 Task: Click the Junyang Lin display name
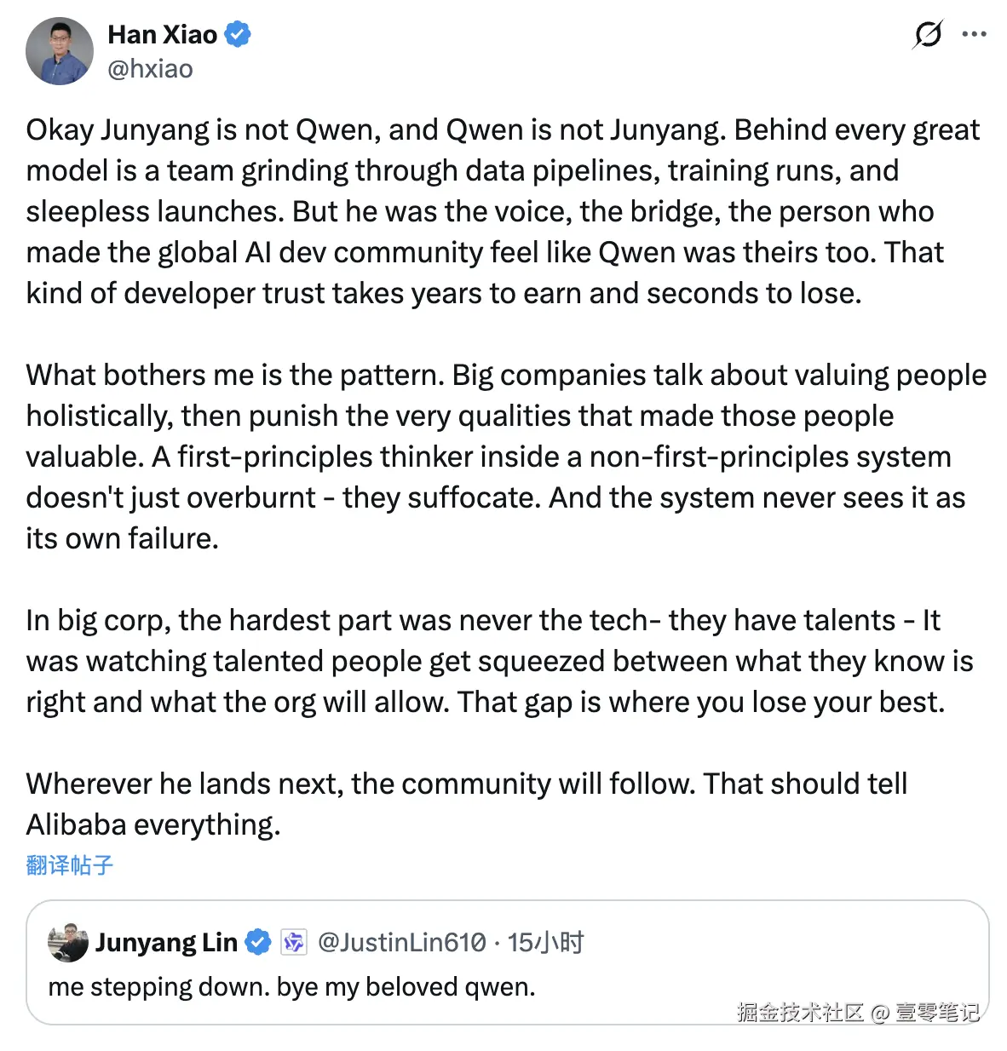(x=166, y=942)
